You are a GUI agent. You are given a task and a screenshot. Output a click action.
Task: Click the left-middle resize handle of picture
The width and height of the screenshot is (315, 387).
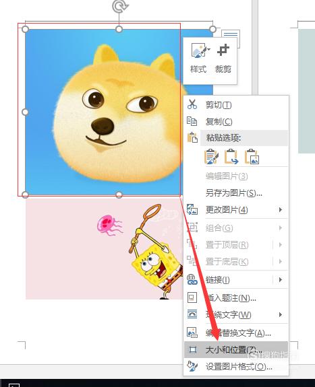(25, 112)
